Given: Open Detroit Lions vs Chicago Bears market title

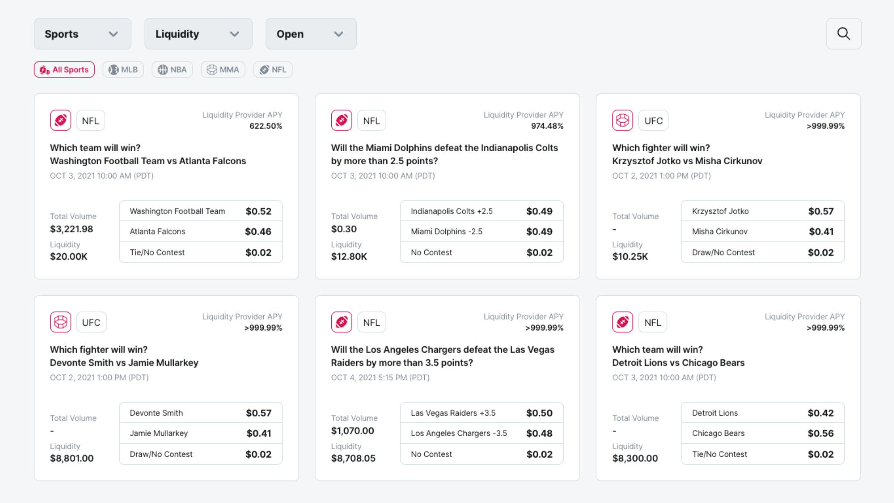Looking at the screenshot, I should click(678, 356).
